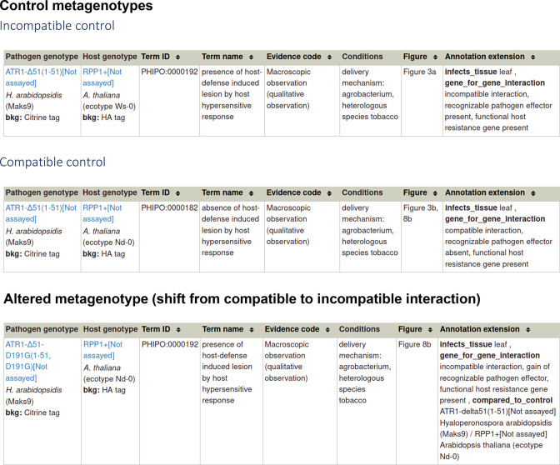Open ATR1-Δ51-D191G pathogen genotype link
The image size is (560, 465).
(x=27, y=361)
